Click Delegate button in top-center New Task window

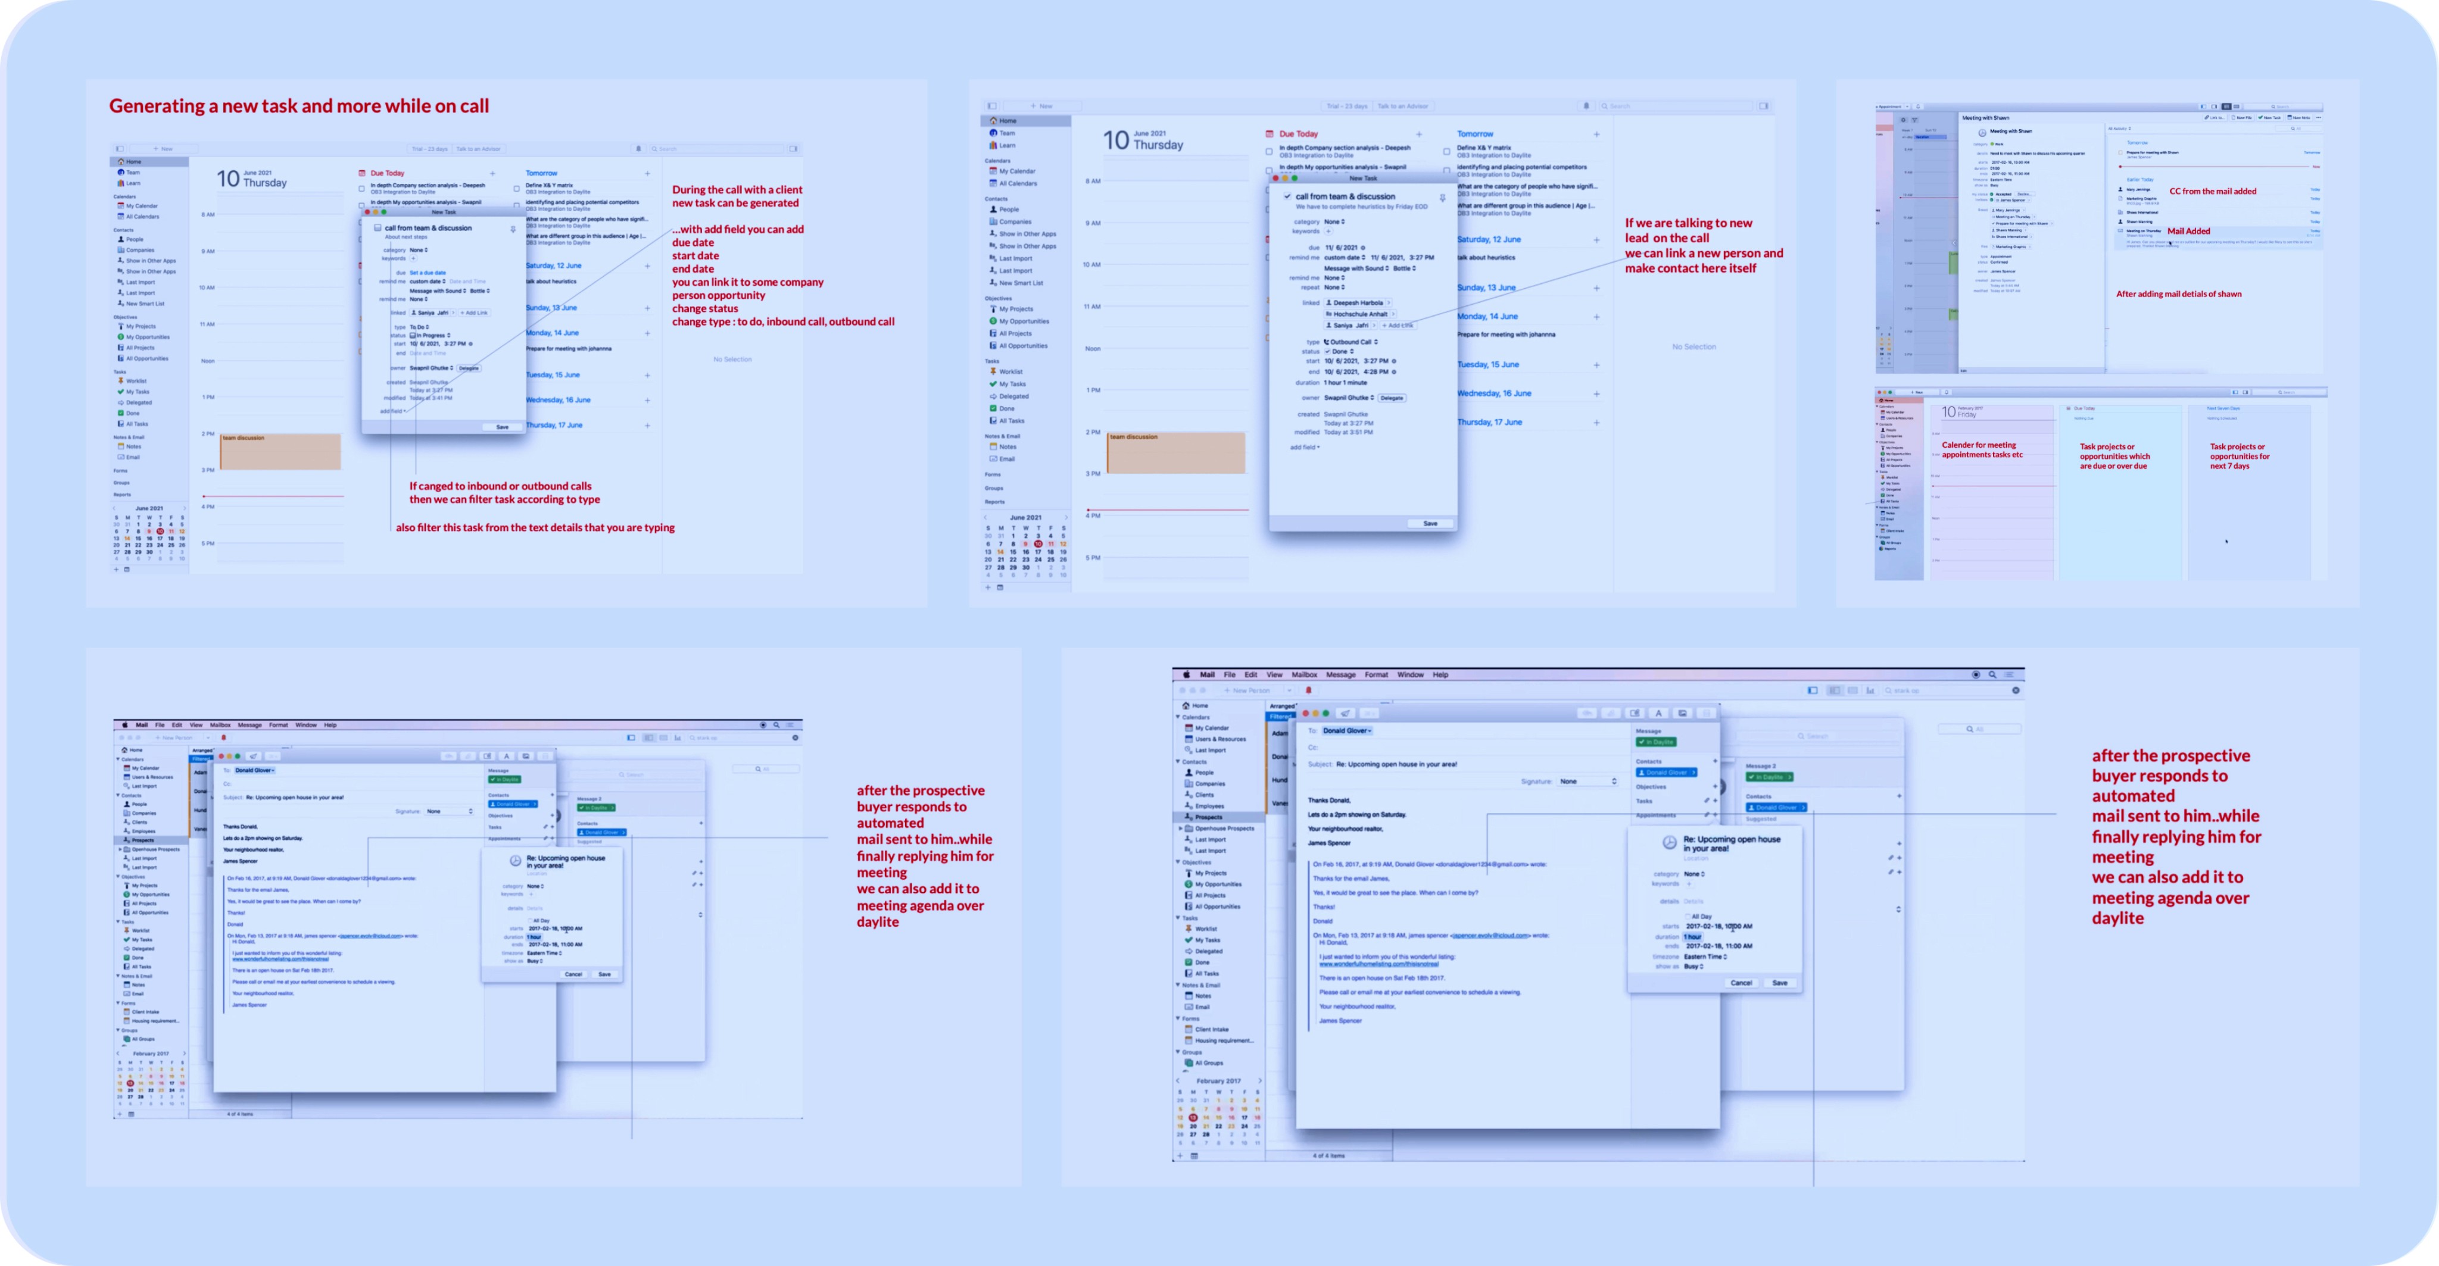[x=1392, y=398]
